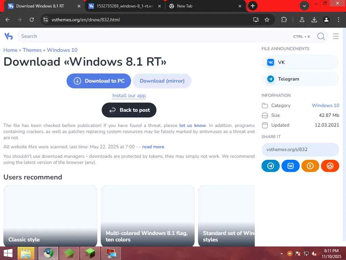Screen dimensions: 346x260
Task: Share via the VK round button
Action: (290, 166)
